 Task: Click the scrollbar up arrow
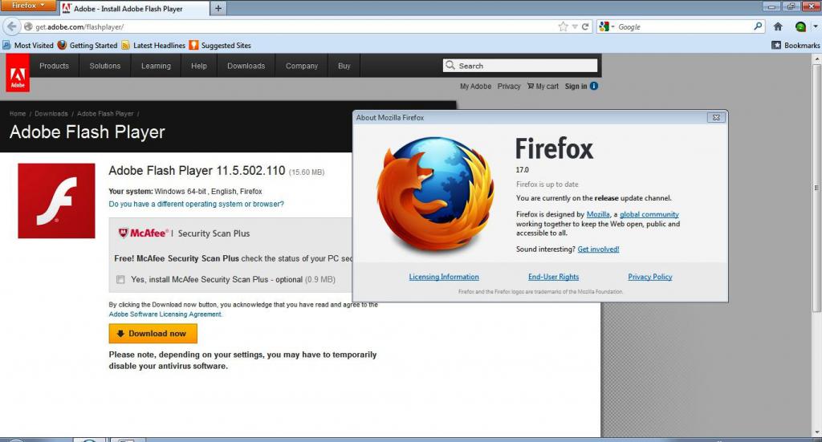(x=816, y=59)
